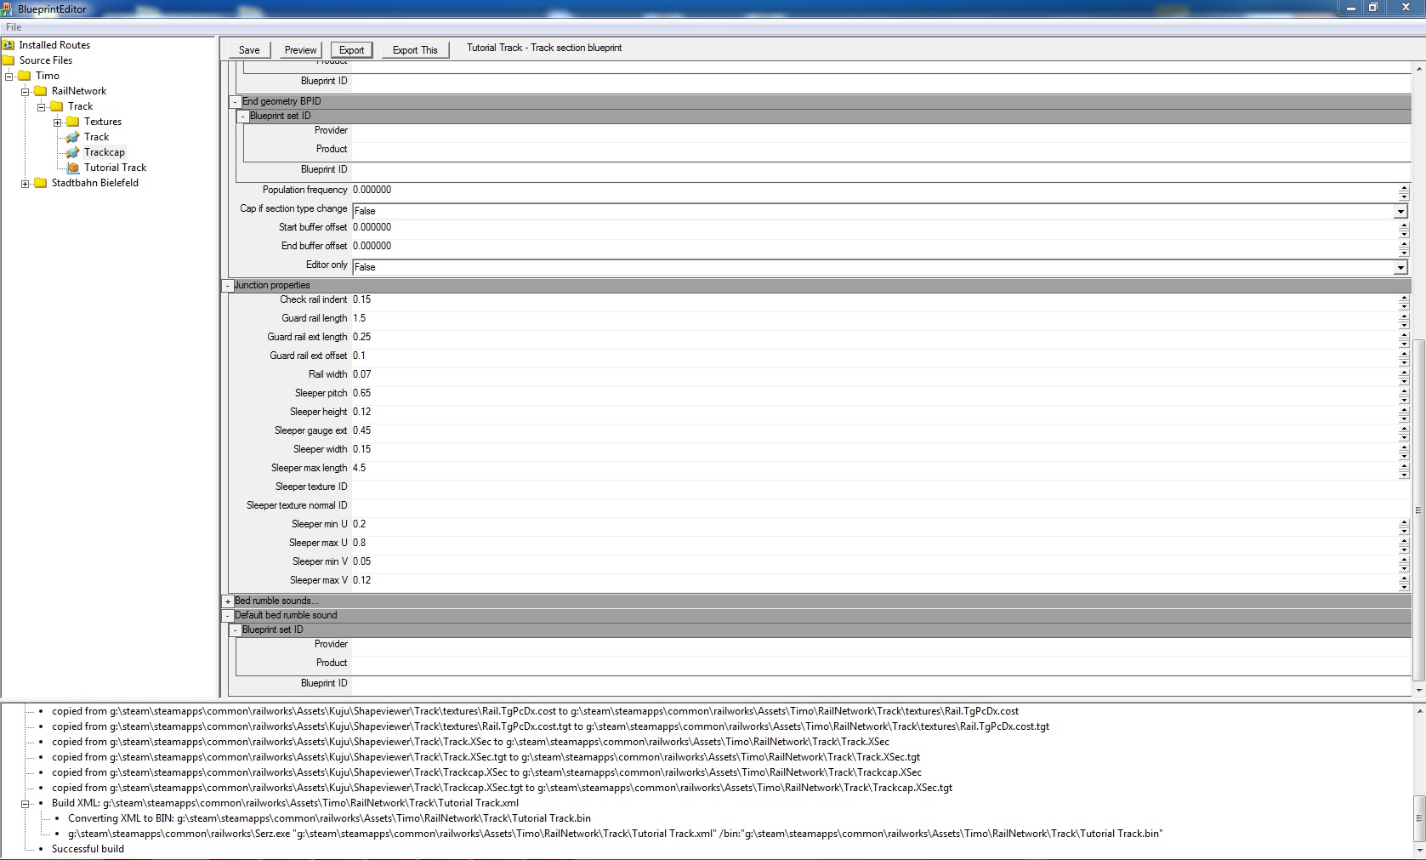Click the output log vertical scrollbar
Viewport: 1426px width, 860px height.
(1418, 817)
